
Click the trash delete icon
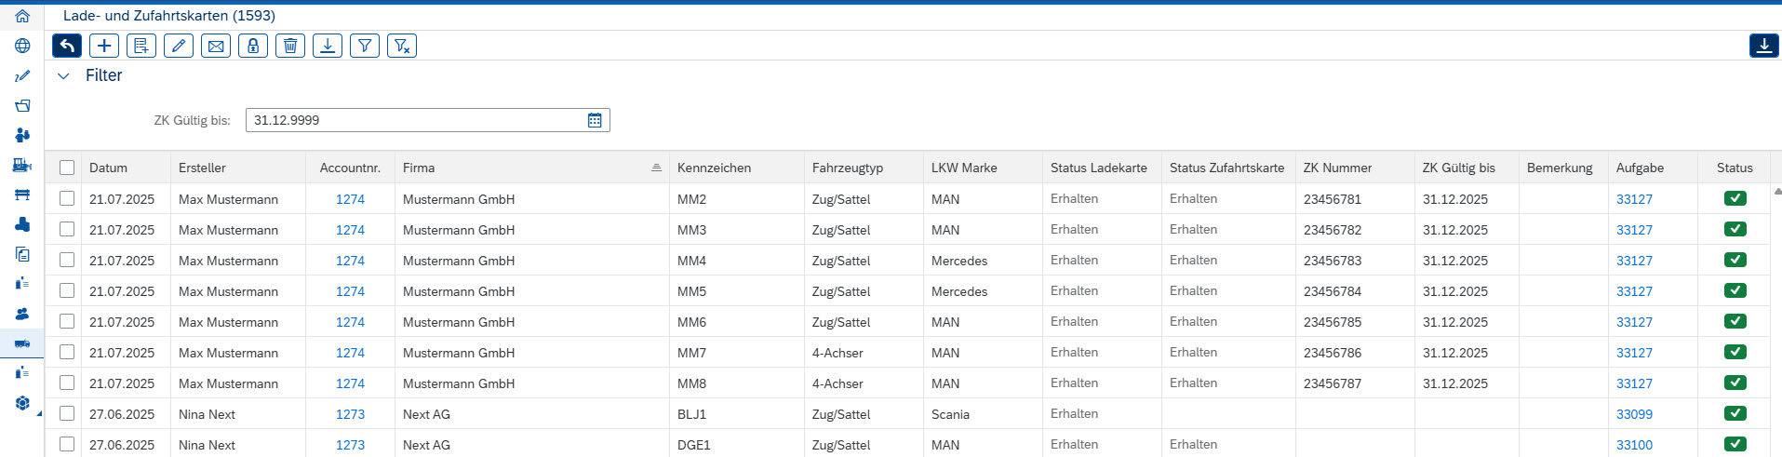pyautogui.click(x=290, y=46)
